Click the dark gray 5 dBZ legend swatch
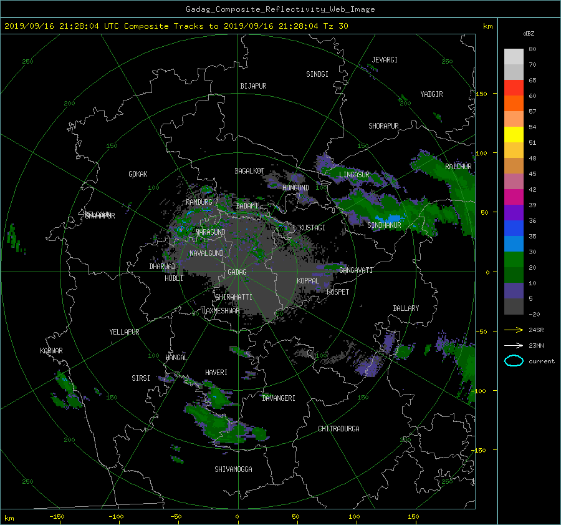561x525 pixels. pos(514,307)
